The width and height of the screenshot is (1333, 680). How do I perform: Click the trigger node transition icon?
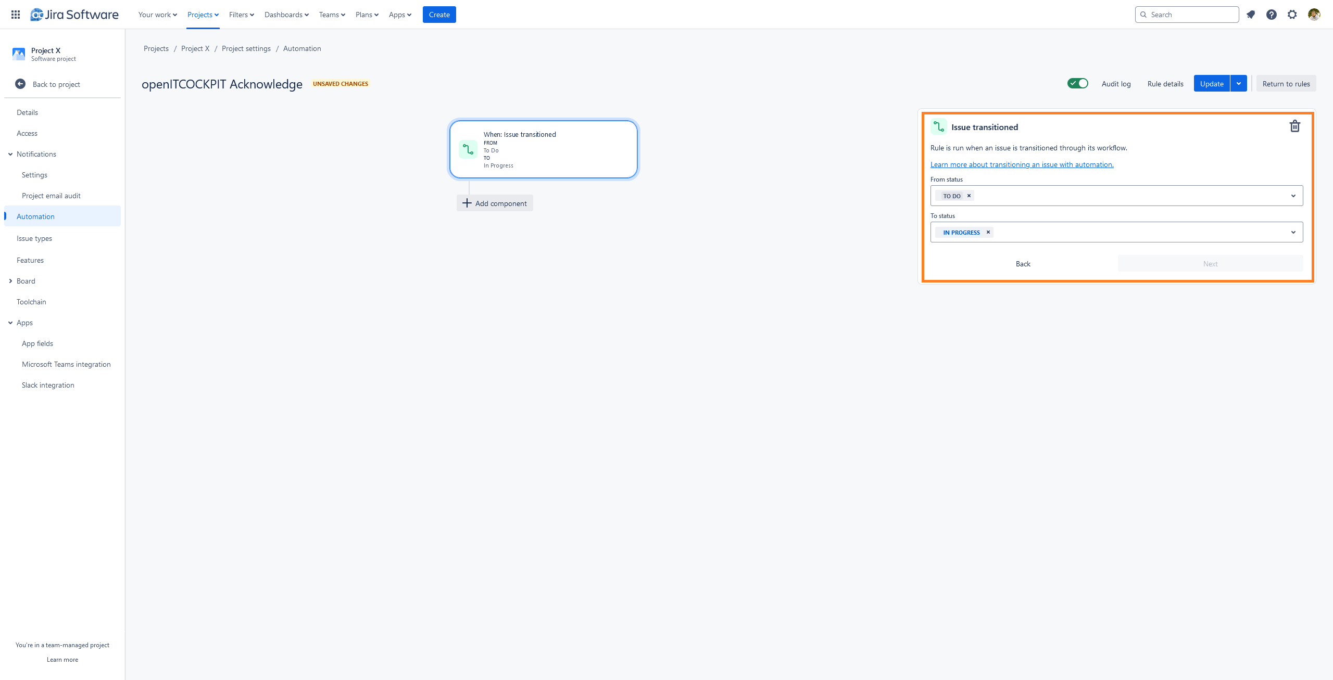468,149
